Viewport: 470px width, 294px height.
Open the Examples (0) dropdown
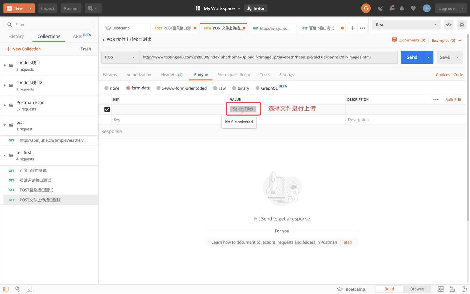pyautogui.click(x=446, y=40)
